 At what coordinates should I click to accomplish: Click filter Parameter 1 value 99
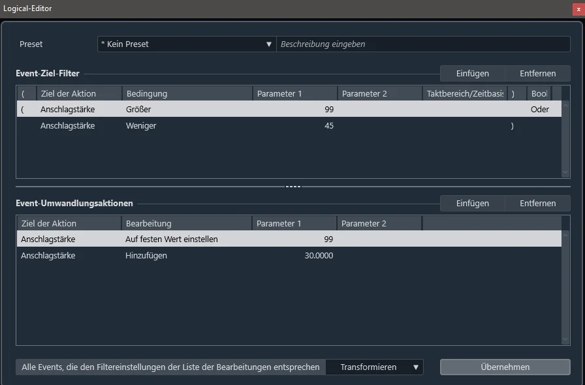point(295,110)
